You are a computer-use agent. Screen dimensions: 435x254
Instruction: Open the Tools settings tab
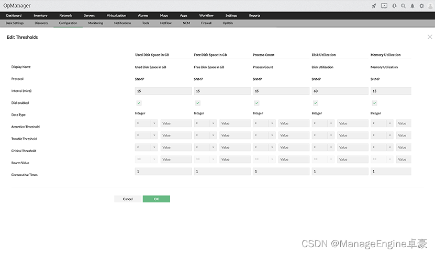(146, 23)
